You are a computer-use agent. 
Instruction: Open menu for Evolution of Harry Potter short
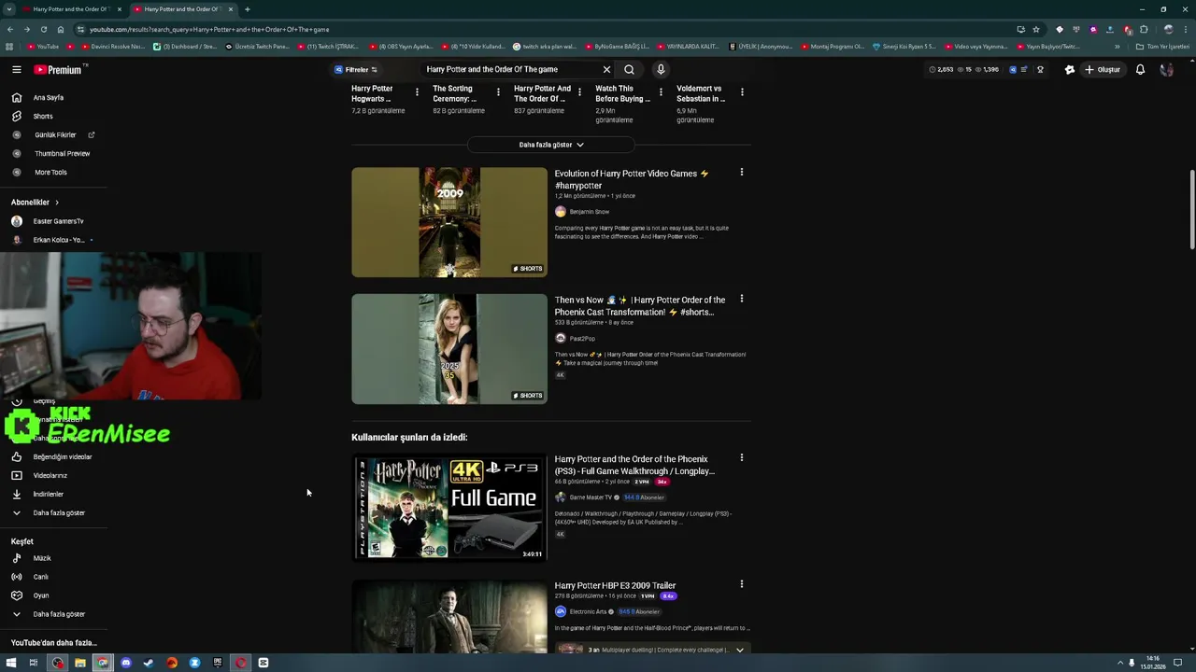742,173
